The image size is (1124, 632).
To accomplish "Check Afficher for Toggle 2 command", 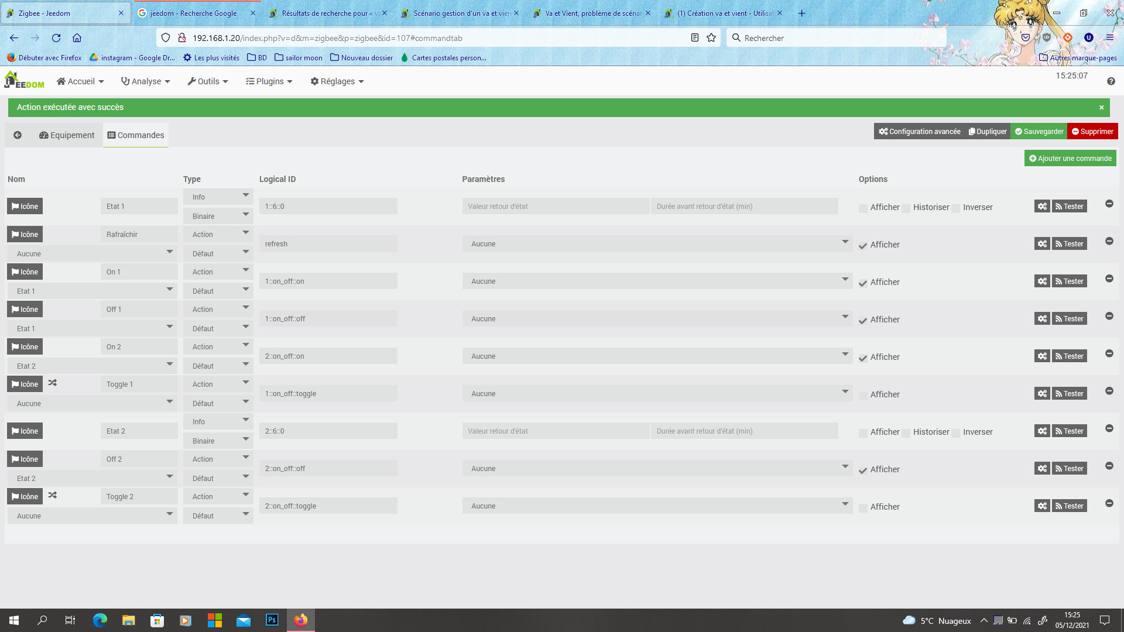I will point(863,508).
